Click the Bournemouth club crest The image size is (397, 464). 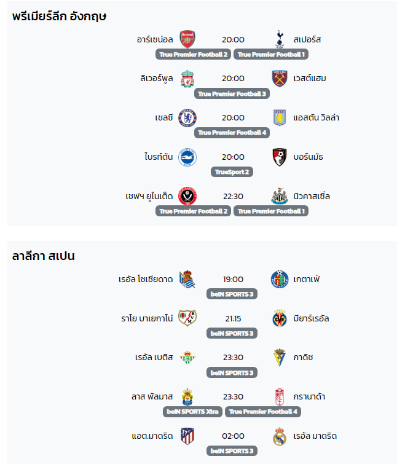tap(280, 157)
